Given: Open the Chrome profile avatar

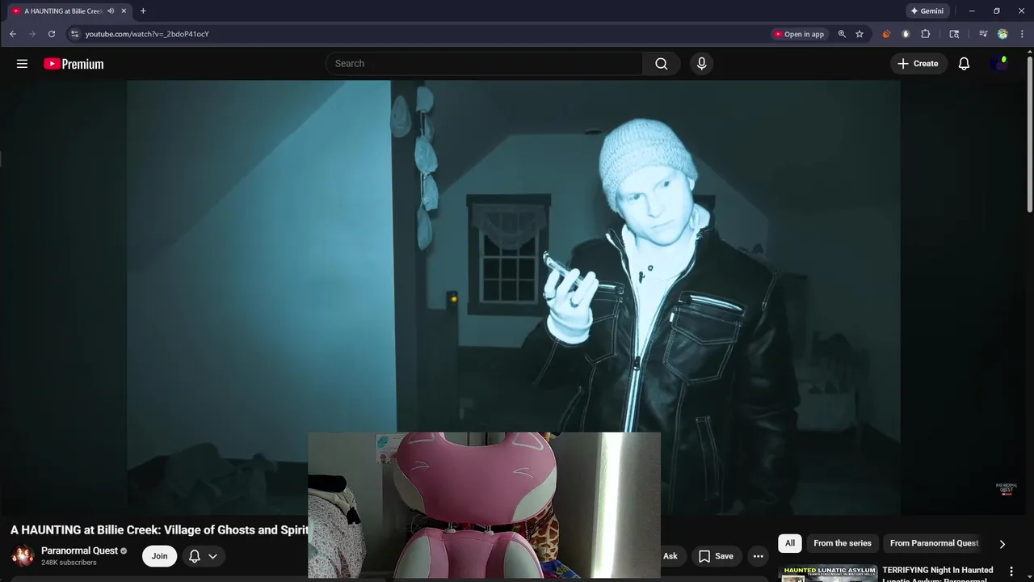Looking at the screenshot, I should (x=1002, y=34).
